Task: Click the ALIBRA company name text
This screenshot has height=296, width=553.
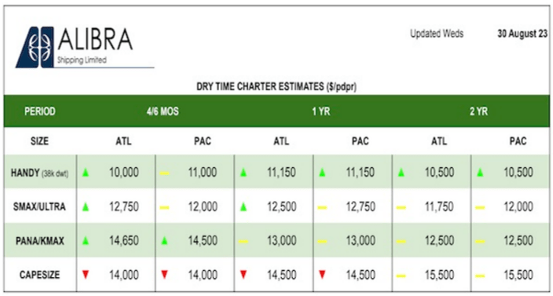Action: pos(95,40)
